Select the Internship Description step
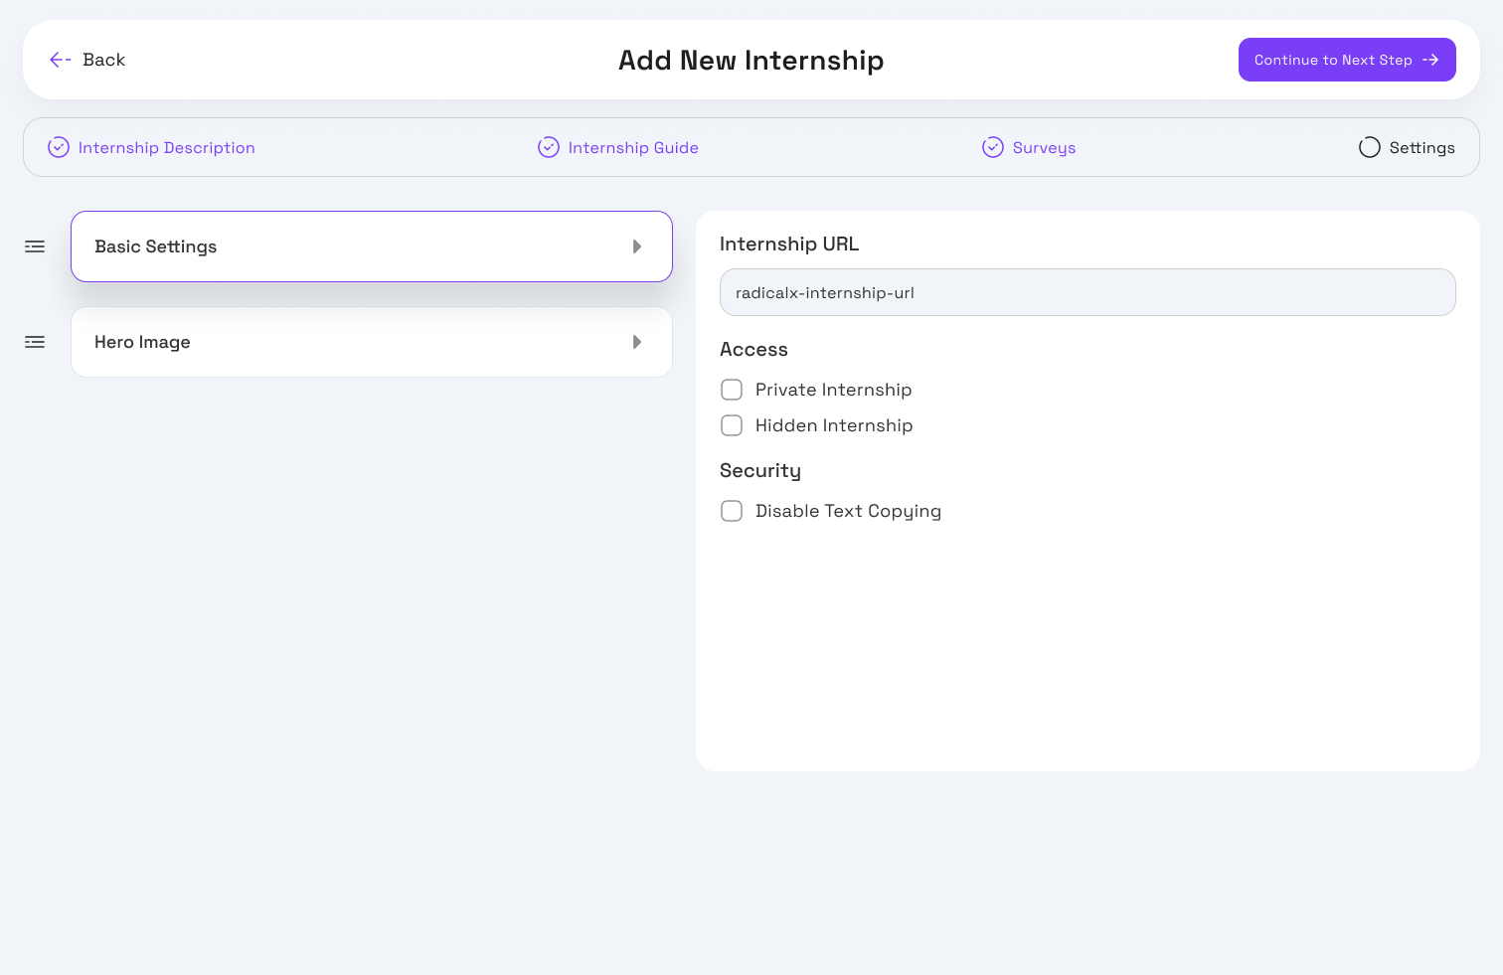This screenshot has width=1503, height=975. coord(166,147)
